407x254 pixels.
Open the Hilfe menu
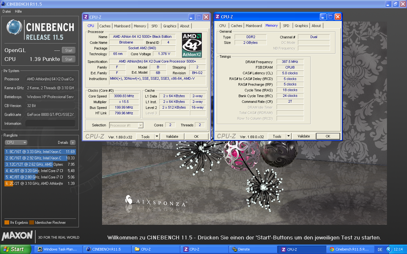coord(18,11)
